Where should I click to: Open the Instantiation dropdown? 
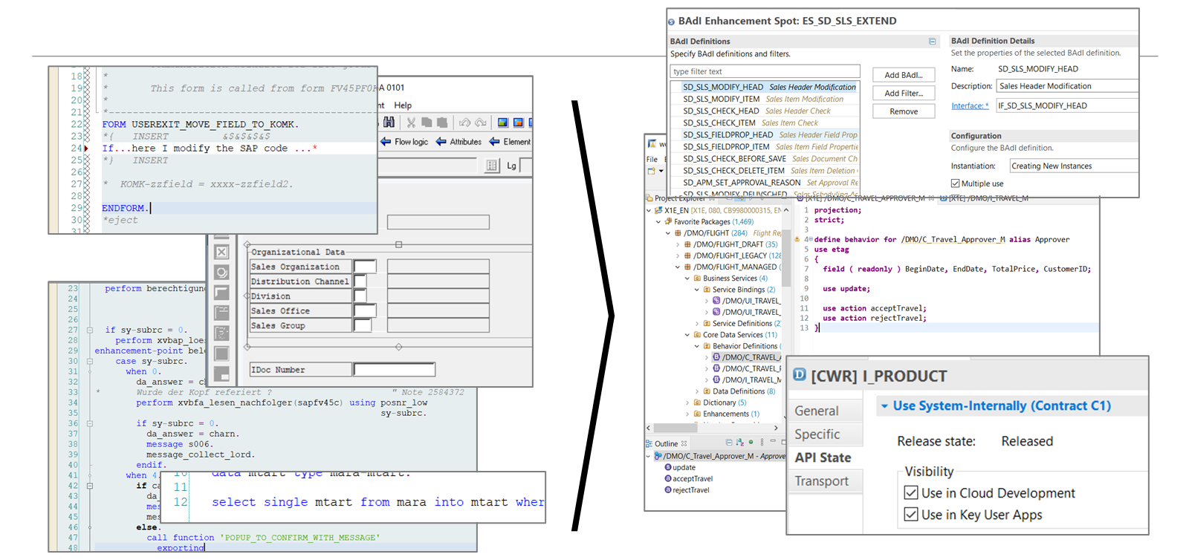click(1073, 166)
